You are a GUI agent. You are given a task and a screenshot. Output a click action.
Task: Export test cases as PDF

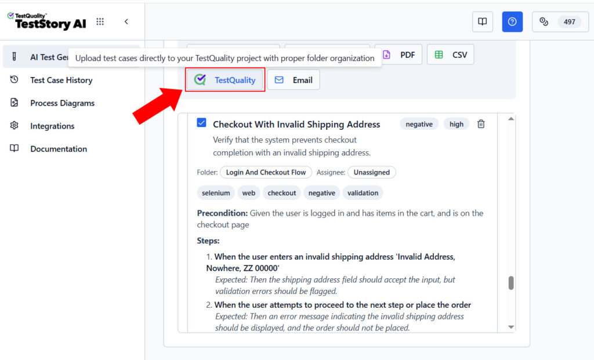pyautogui.click(x=399, y=54)
